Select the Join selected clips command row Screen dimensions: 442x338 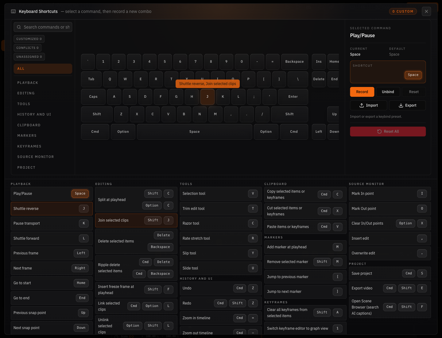(x=136, y=221)
